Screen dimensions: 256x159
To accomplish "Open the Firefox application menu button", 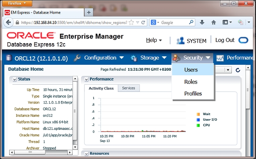I will click(17, 3).
